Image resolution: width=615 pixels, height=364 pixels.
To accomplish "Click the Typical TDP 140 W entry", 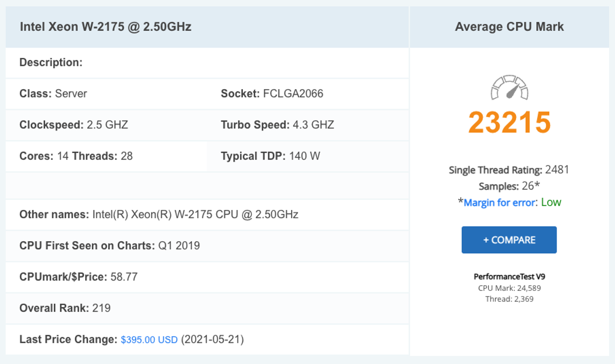I will 270,156.
